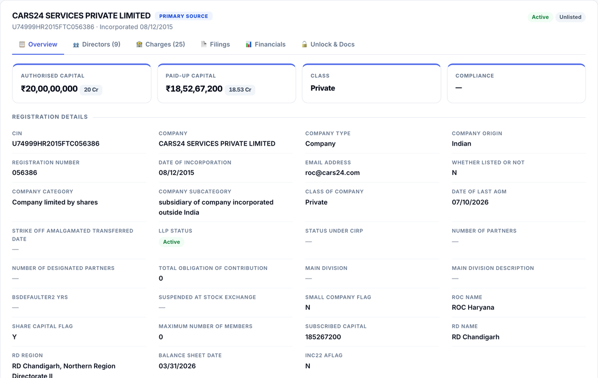598x378 pixels.
Task: Click the 20 Cr chip
Action: pos(91,90)
